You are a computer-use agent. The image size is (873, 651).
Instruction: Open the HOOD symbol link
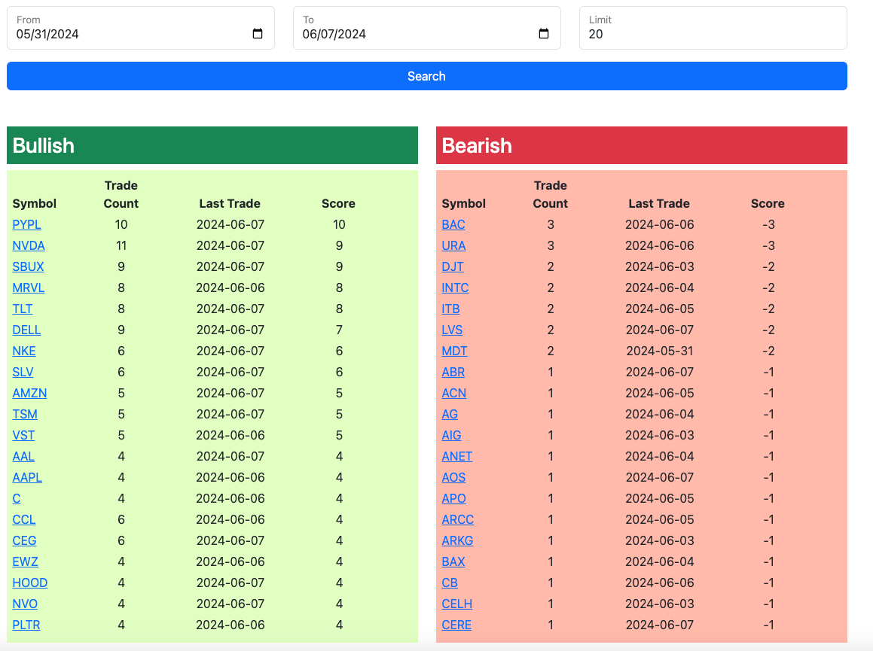pyautogui.click(x=30, y=583)
